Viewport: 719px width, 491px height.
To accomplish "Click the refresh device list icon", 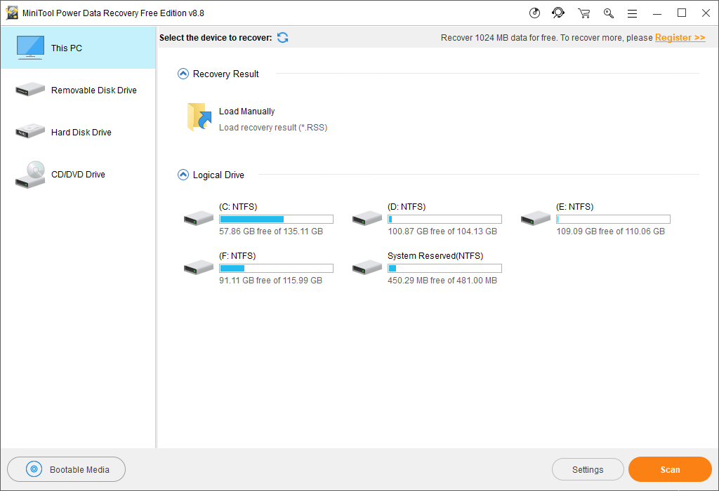I will pyautogui.click(x=283, y=38).
